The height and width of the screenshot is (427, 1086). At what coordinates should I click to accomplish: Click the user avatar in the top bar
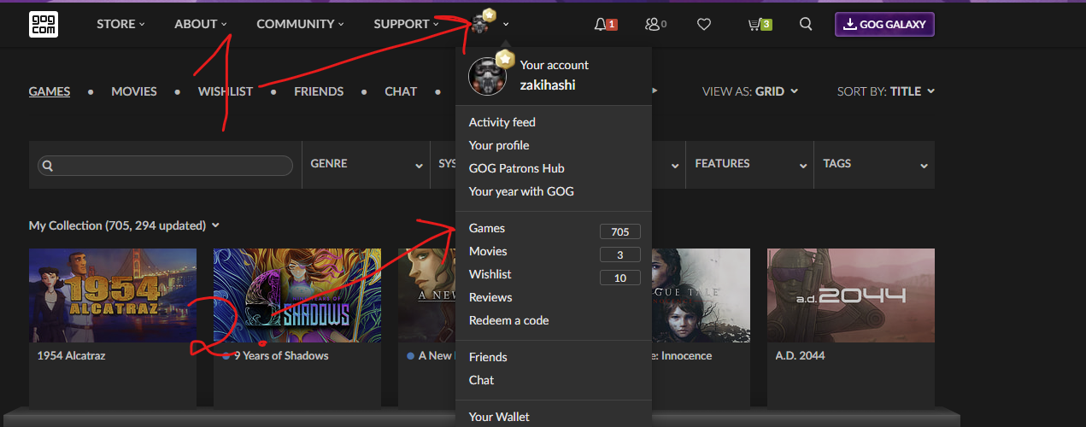481,23
